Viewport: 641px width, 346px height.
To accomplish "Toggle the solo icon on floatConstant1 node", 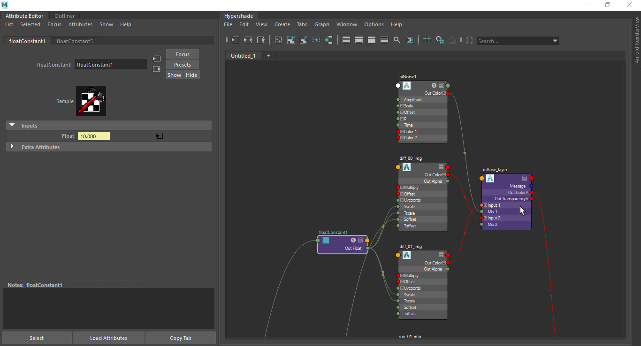I will (x=353, y=240).
